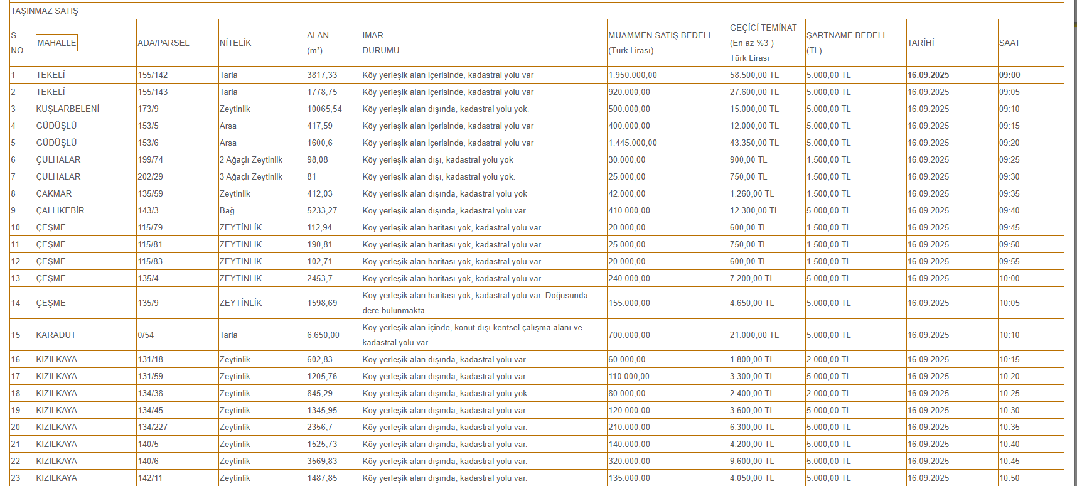Click the İmar text mentioning Doğusunda
Viewport: 1077px width, 486px height.
475,303
